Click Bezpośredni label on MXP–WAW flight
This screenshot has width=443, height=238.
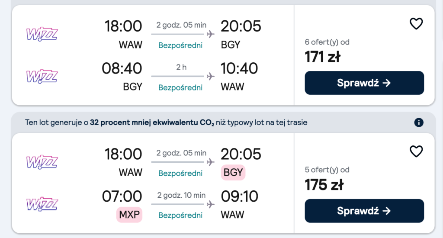180,215
